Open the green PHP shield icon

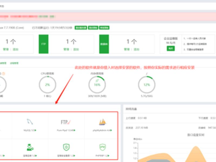click(103, 147)
